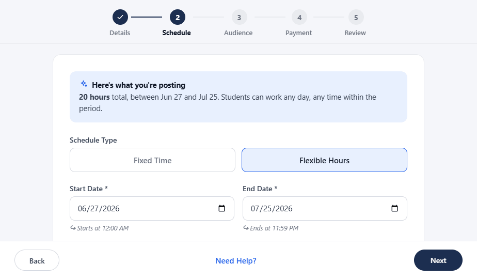Open the End Date calendar picker icon
Image resolution: width=477 pixels, height=279 pixels.
coord(394,208)
